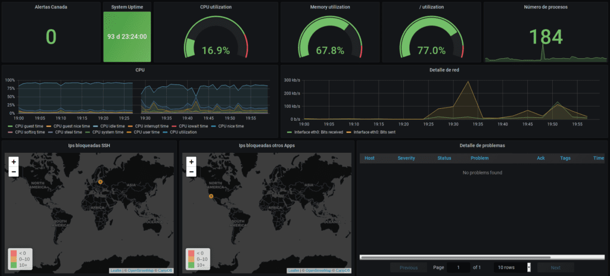Click the orange marker near North America
This screenshot has width=610, height=276.
pos(211,196)
